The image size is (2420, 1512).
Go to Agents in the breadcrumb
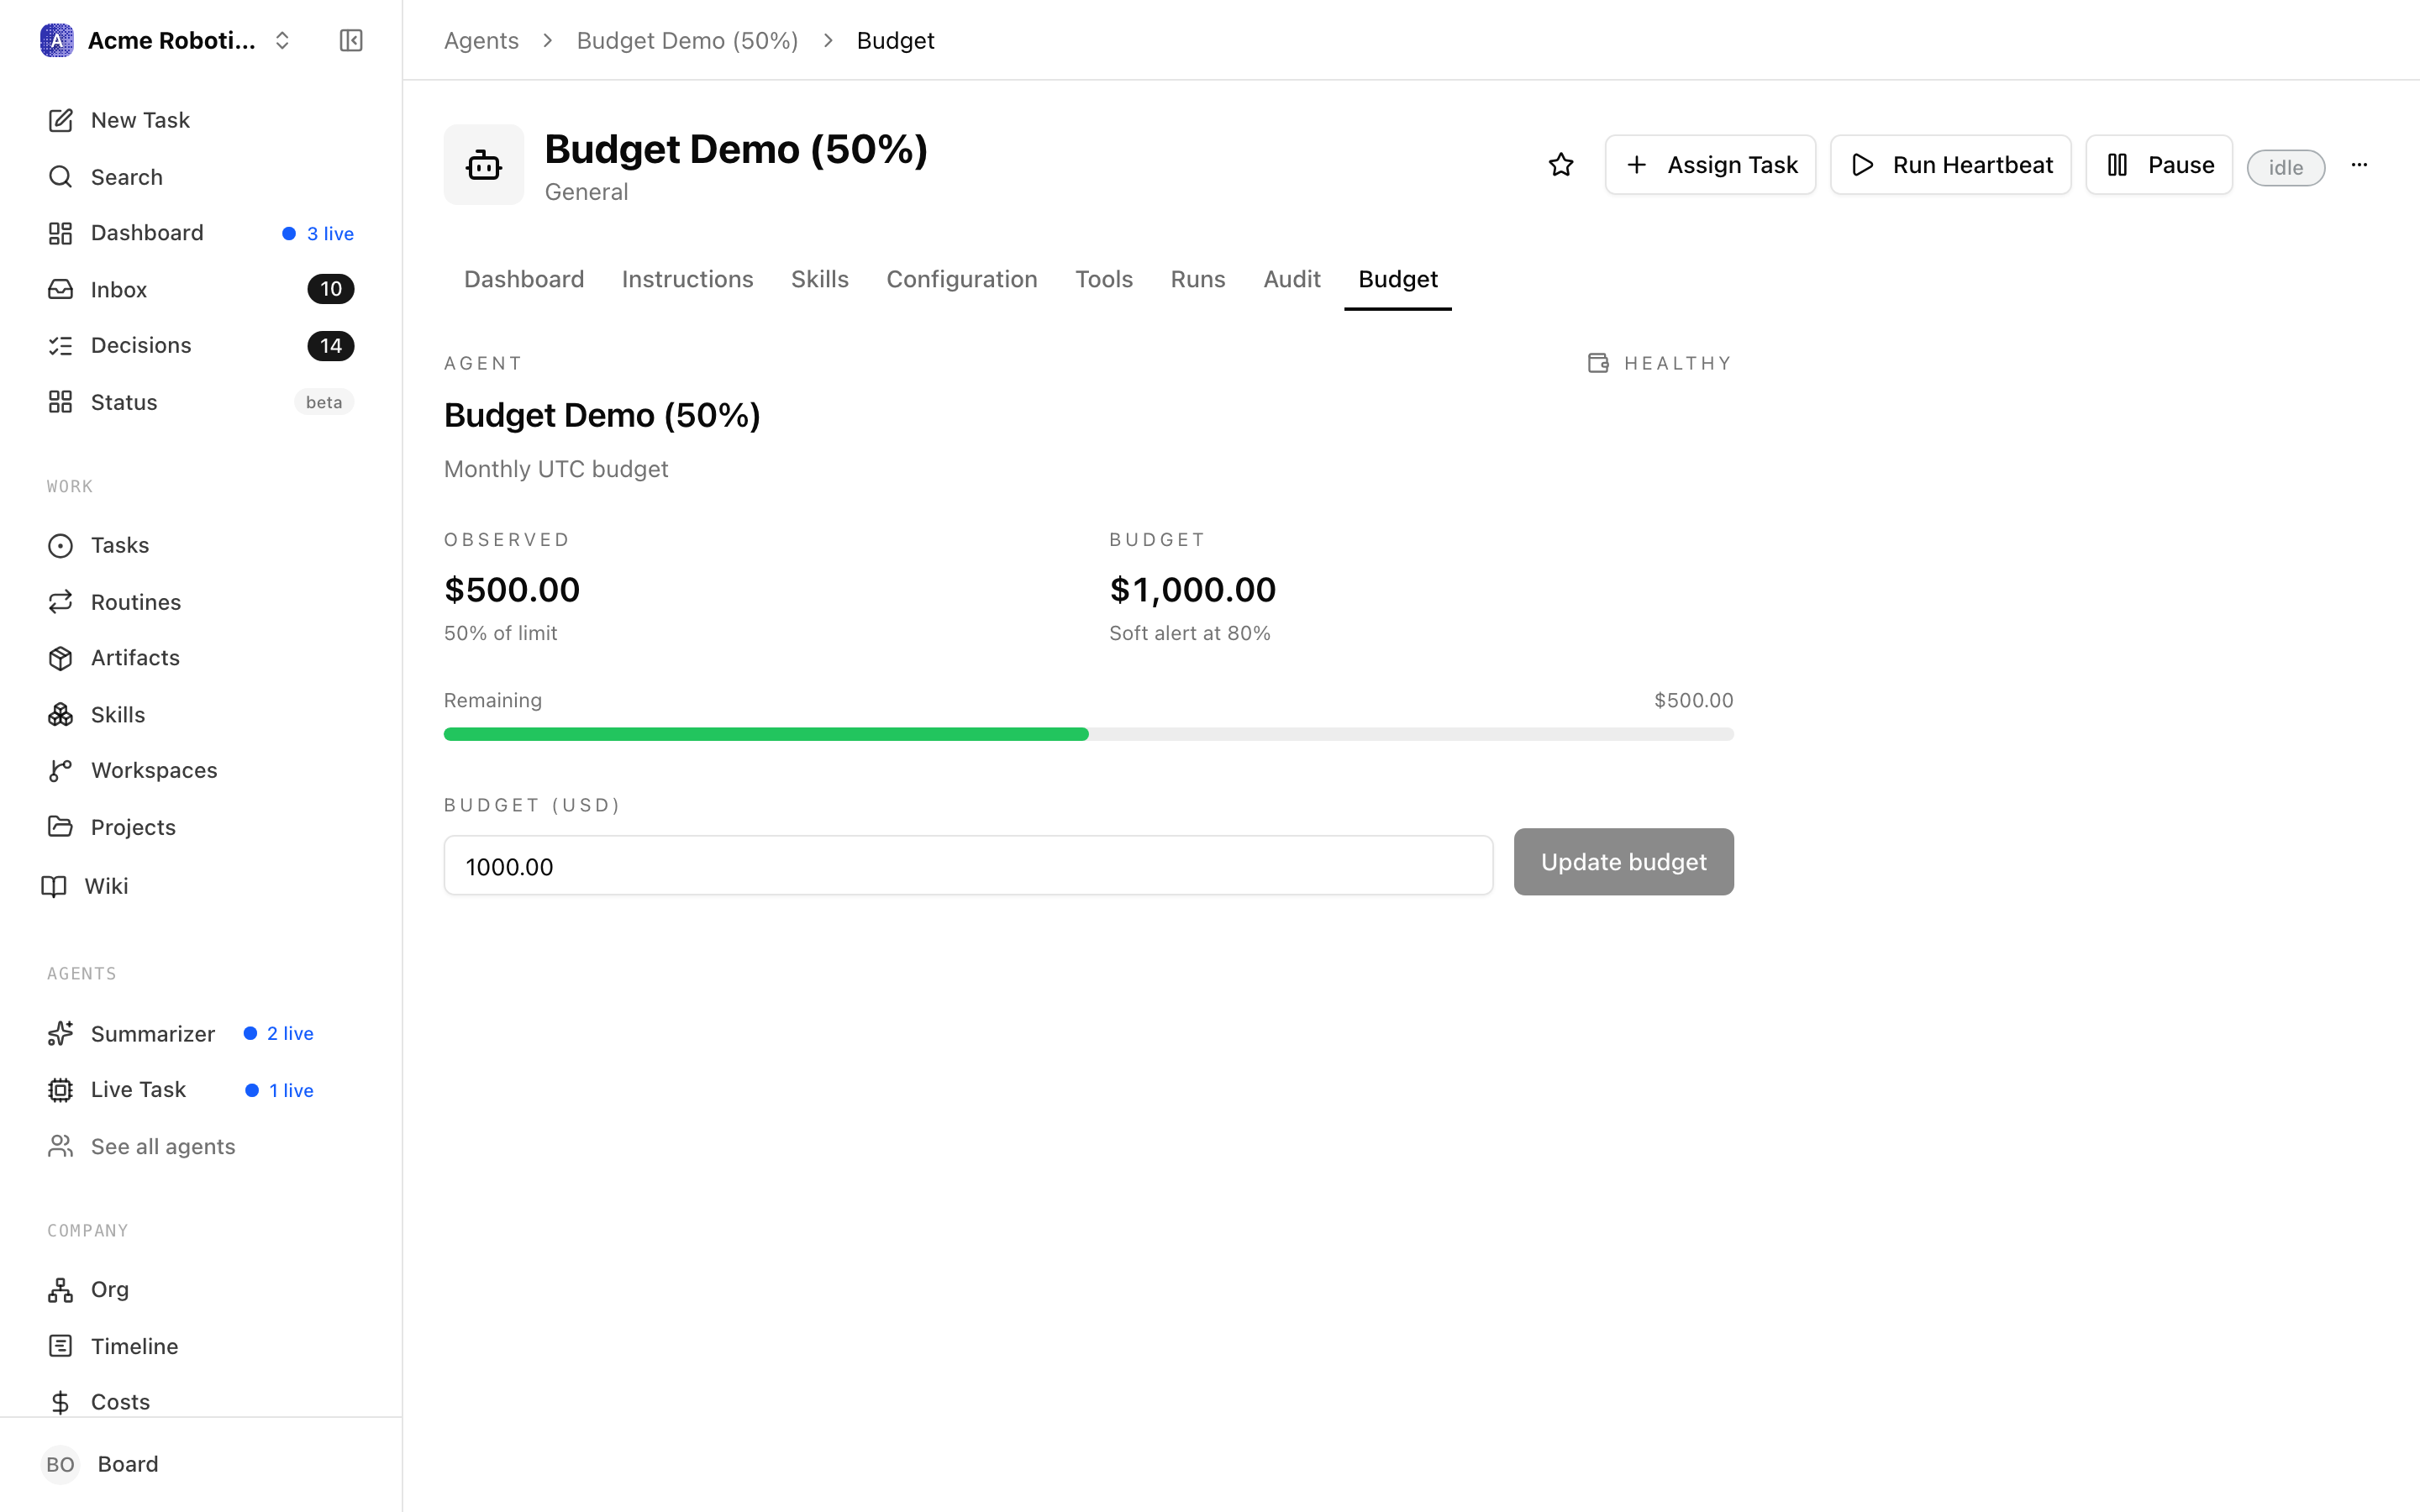(481, 41)
